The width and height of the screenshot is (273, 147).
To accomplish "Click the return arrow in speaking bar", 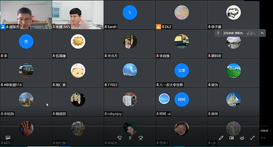I will pos(262,33).
